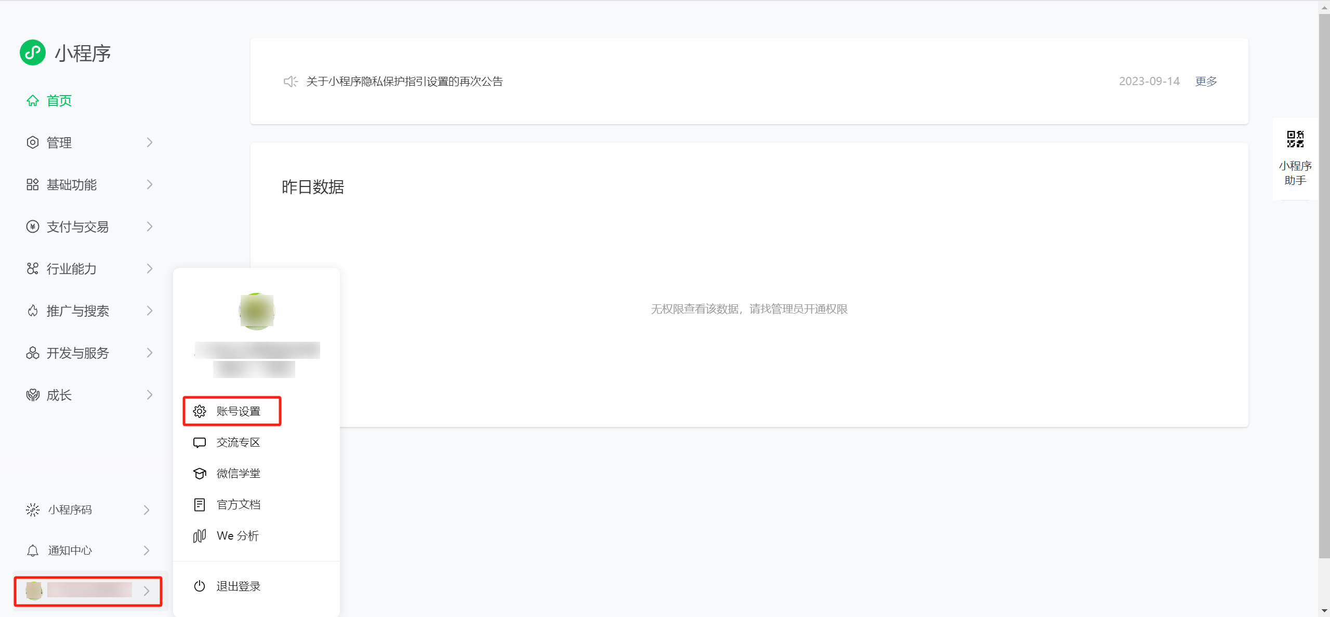Click the vertical scrollbar on the right
Screen dimensions: 1330x617
(x=1324, y=286)
